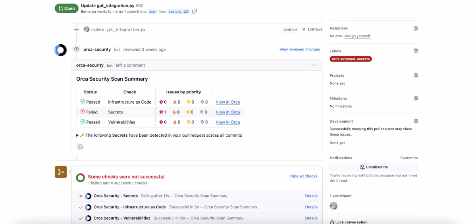
Task: Open View in Orca for Secrets
Action: 227,112
